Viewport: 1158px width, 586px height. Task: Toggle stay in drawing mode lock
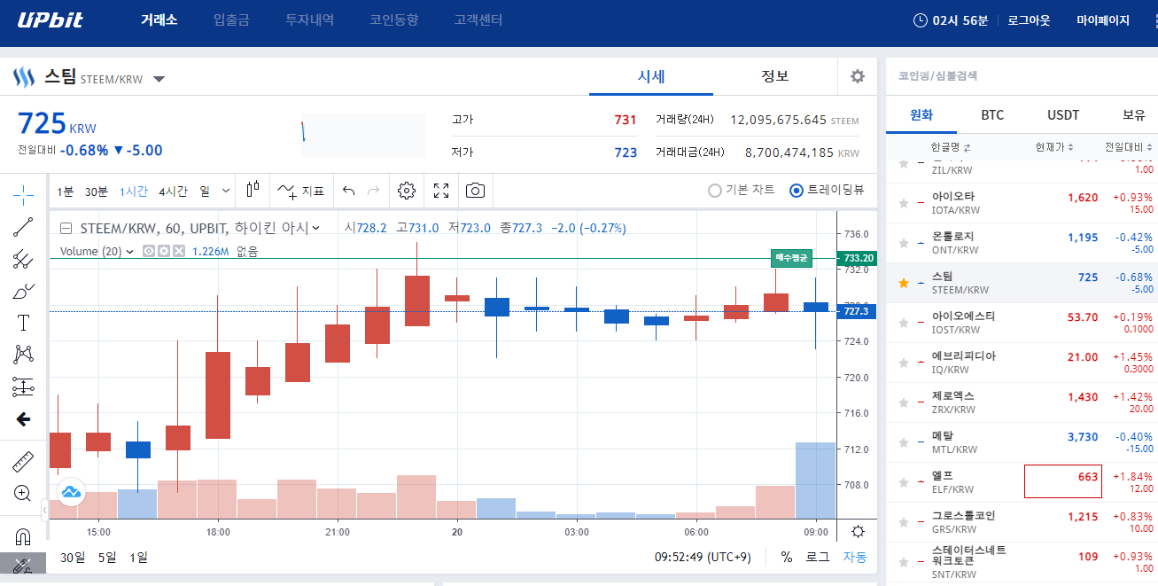pos(24,565)
